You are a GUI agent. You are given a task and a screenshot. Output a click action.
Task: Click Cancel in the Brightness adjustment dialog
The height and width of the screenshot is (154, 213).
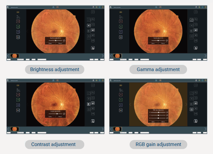click(50, 44)
